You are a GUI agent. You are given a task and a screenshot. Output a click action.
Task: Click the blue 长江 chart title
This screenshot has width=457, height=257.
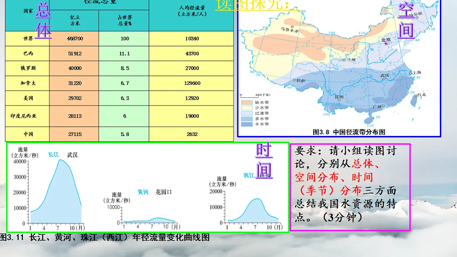[54, 155]
